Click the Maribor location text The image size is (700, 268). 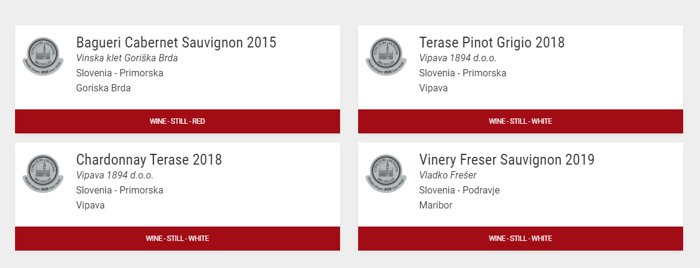[x=436, y=205]
